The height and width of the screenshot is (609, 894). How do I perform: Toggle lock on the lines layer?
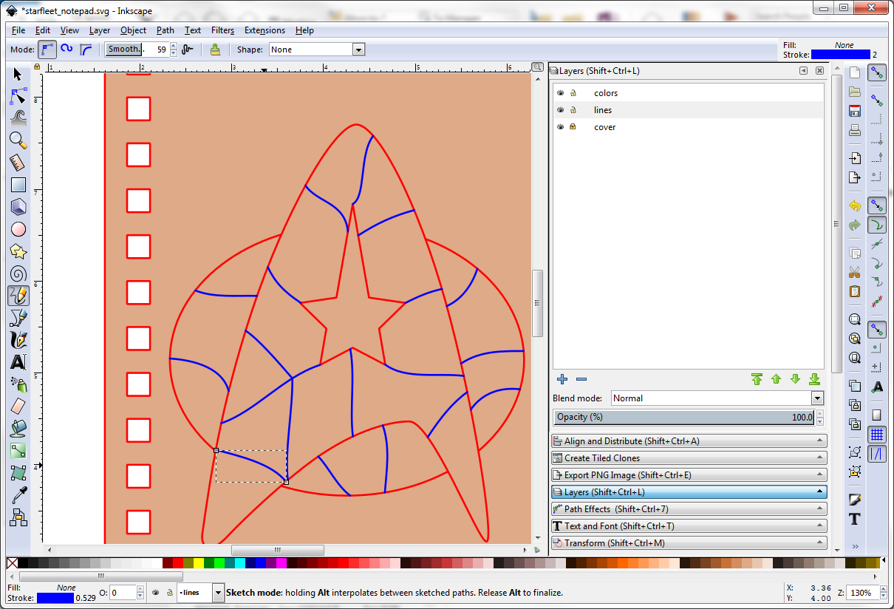pos(573,110)
